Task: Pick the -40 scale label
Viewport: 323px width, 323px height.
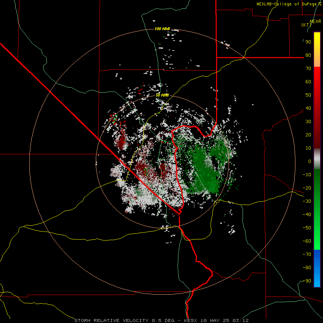Action: (x=307, y=215)
